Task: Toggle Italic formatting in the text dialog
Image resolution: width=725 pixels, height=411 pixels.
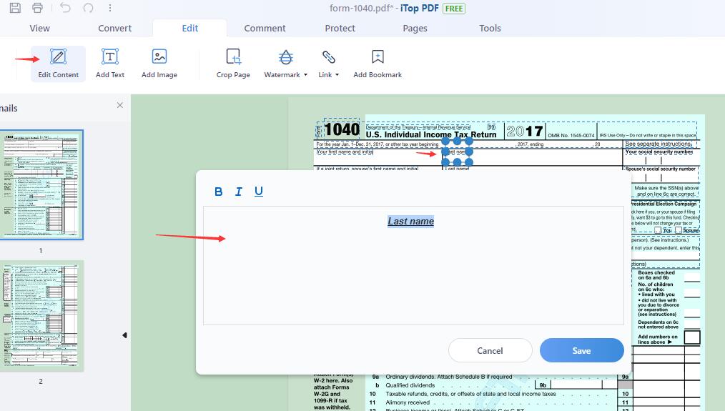Action: tap(239, 192)
